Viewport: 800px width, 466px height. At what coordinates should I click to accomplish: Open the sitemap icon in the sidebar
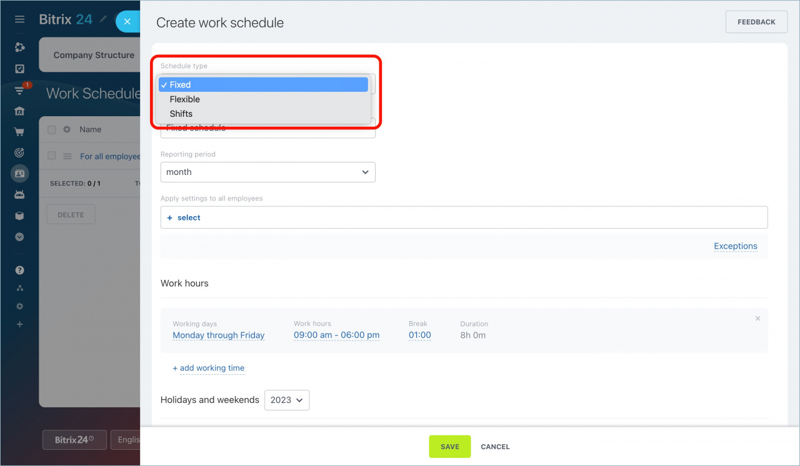pos(19,288)
